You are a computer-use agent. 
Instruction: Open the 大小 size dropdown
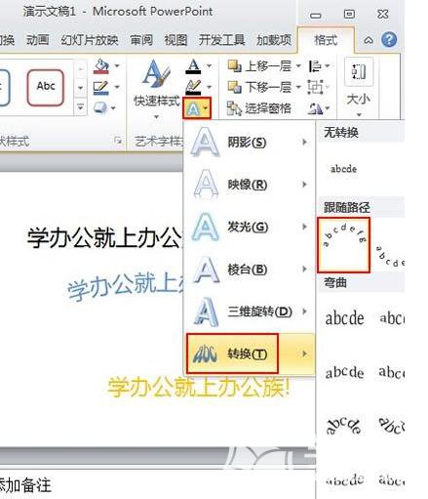pyautogui.click(x=359, y=87)
